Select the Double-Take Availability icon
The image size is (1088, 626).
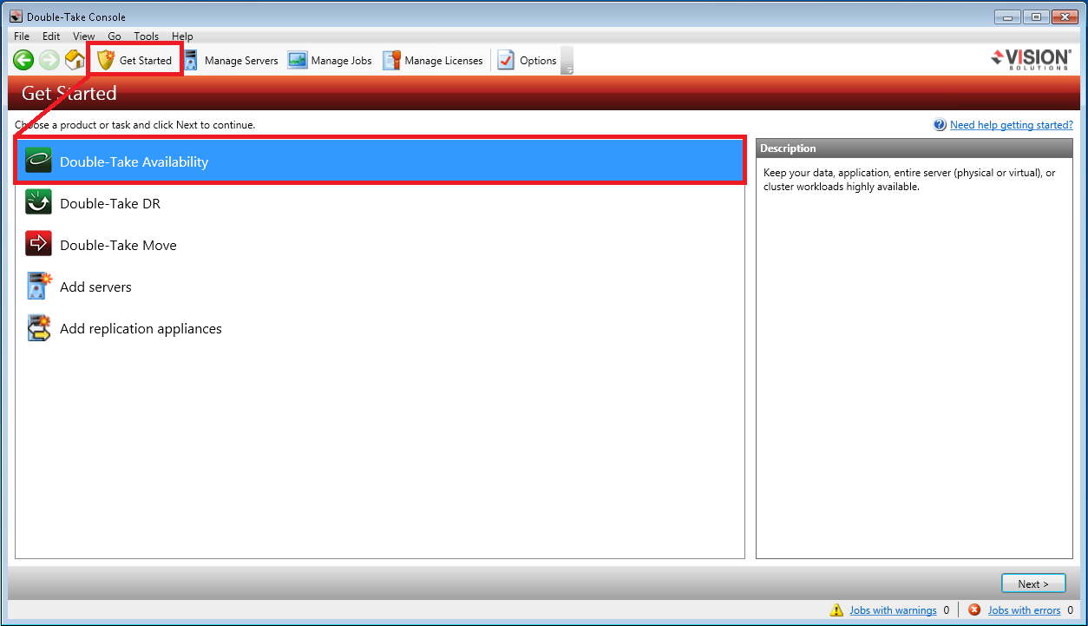38,161
